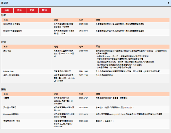
Task: Click the 診所 section heading above the first table
Action: coord(4,15)
